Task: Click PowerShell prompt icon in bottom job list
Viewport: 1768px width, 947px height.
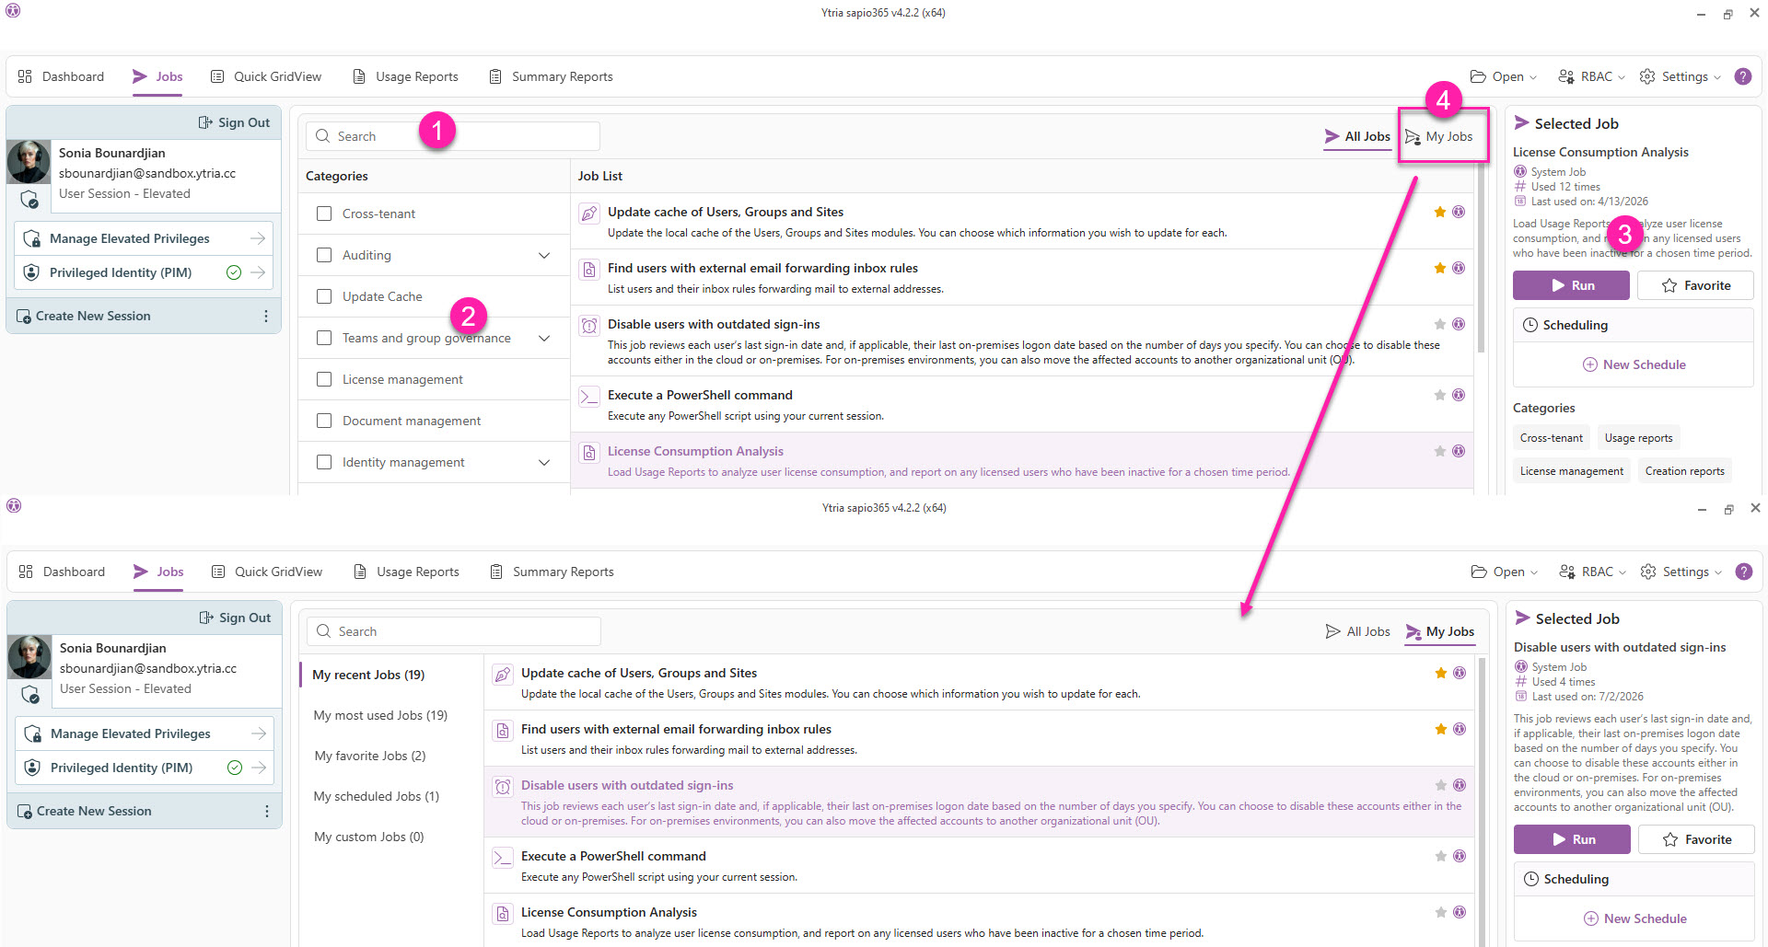Action: pos(502,858)
